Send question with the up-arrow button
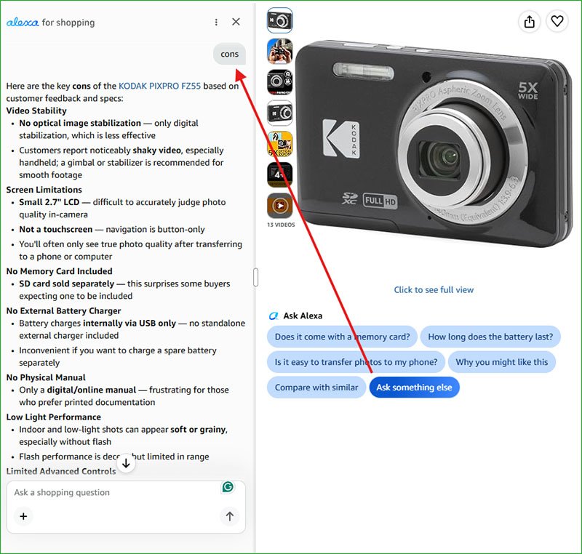This screenshot has width=582, height=554. click(229, 516)
